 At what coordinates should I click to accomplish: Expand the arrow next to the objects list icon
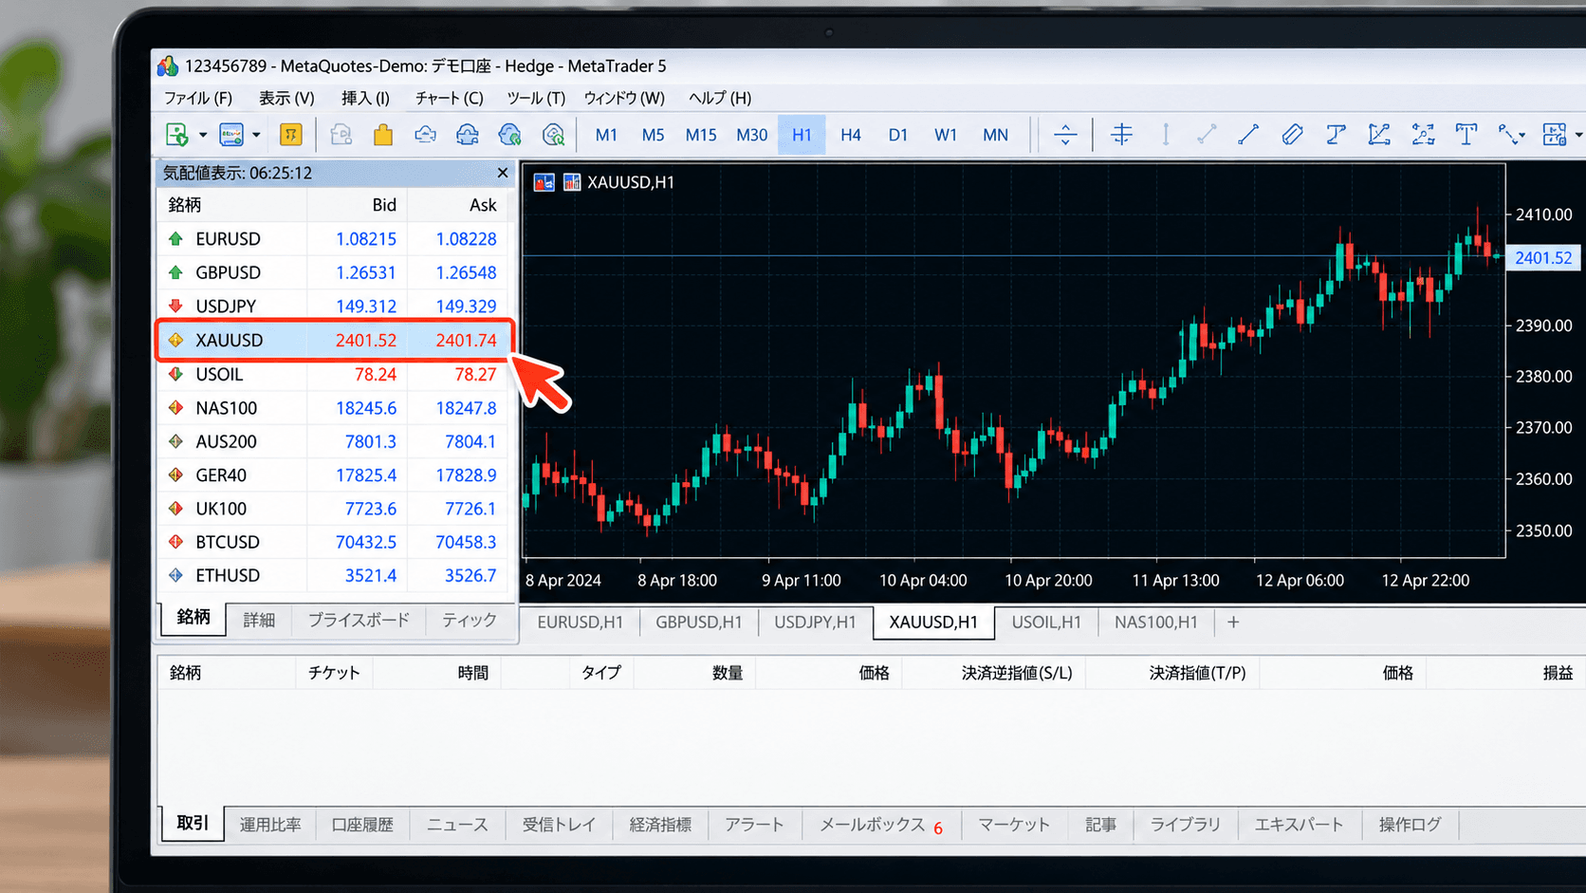1578,136
